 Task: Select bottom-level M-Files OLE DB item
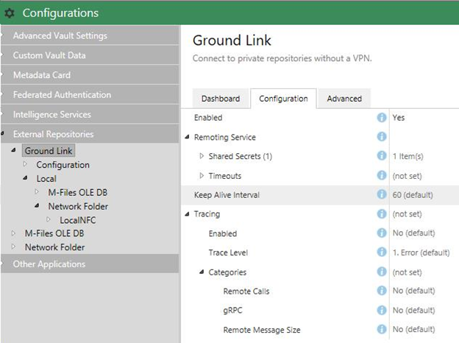(54, 233)
